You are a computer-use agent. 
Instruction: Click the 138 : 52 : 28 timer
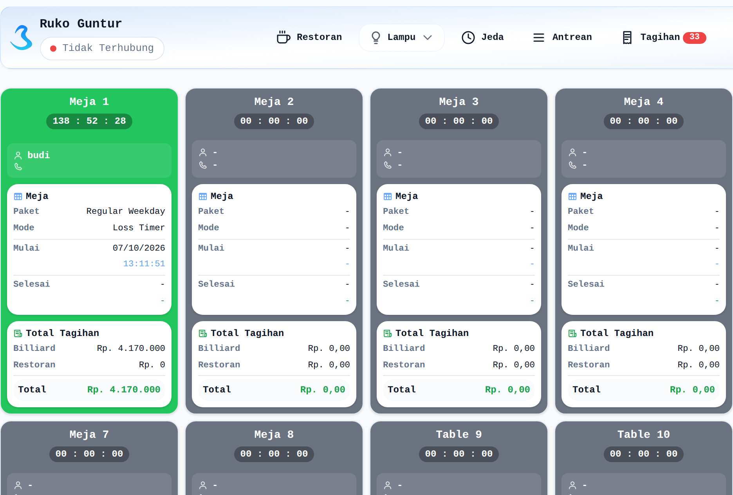pyautogui.click(x=89, y=121)
